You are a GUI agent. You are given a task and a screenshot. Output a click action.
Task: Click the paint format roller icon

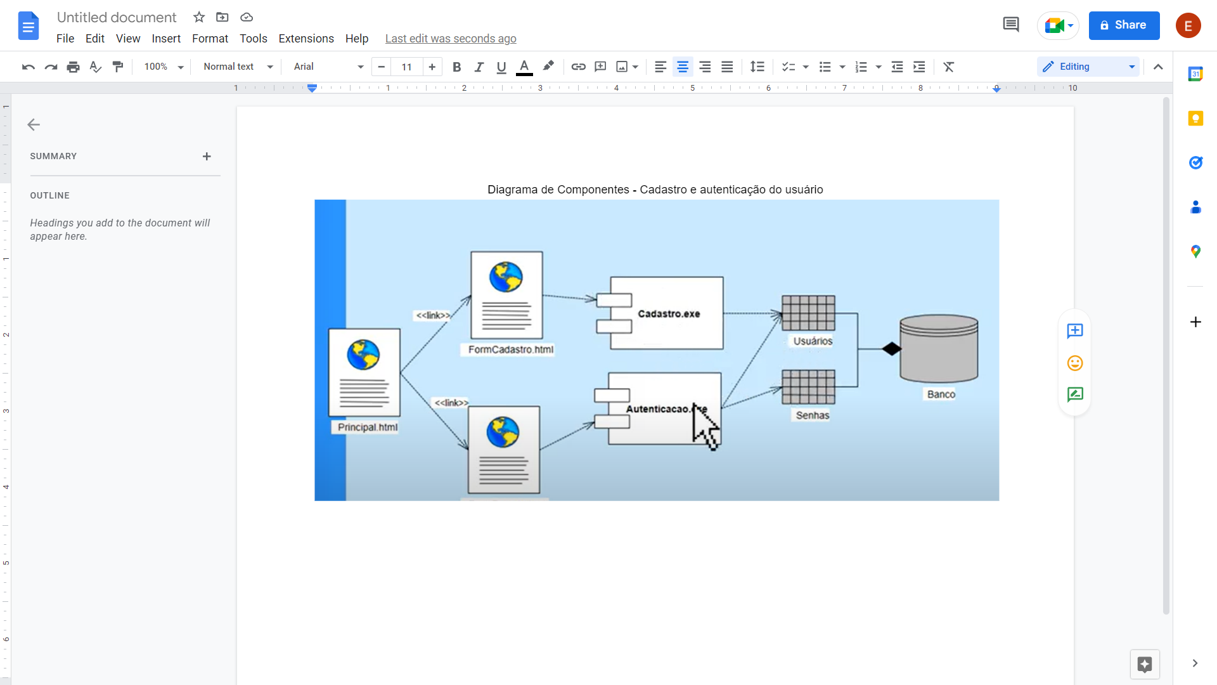click(x=118, y=67)
